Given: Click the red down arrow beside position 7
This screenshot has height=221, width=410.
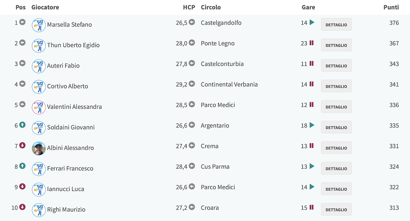Looking at the screenshot, I should point(22,145).
